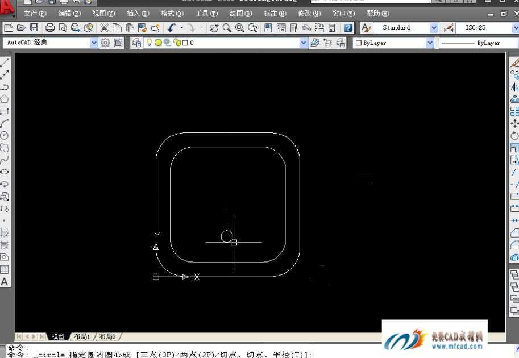
Task: Select the Circle draw tool
Action: point(5,135)
